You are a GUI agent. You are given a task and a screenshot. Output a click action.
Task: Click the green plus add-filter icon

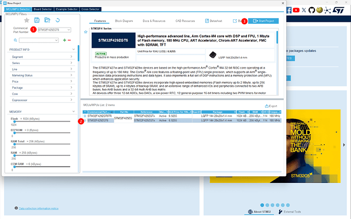click(65, 40)
